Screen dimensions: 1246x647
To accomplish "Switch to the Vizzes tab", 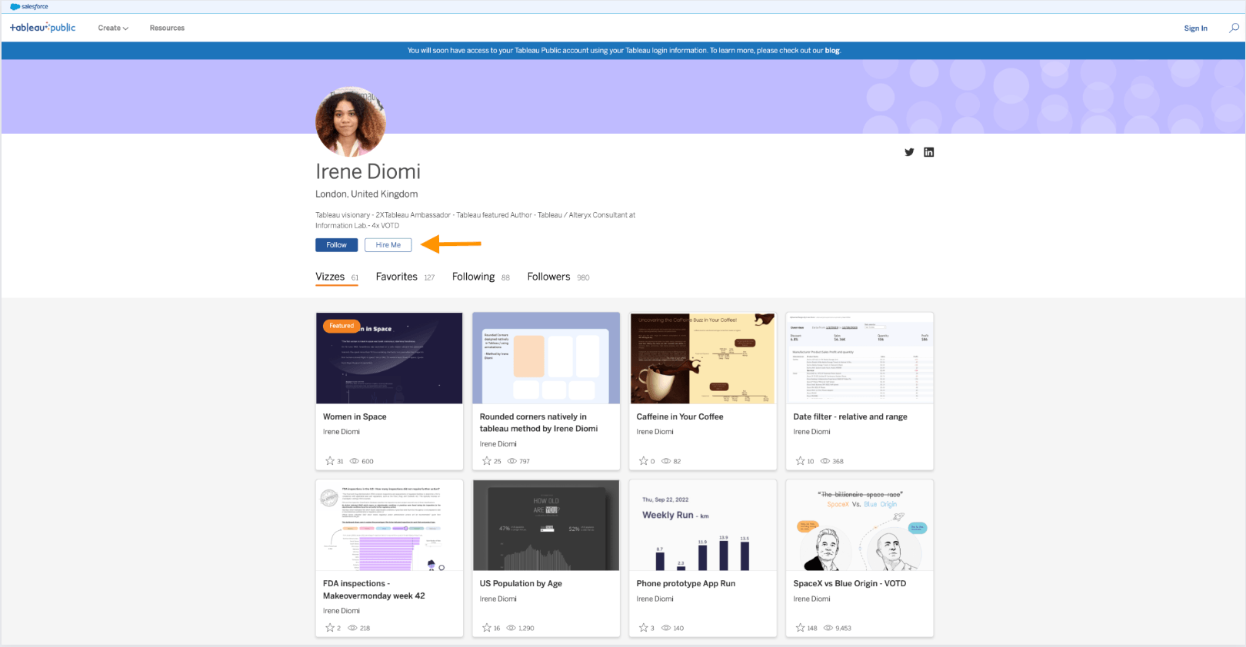I will [x=337, y=277].
